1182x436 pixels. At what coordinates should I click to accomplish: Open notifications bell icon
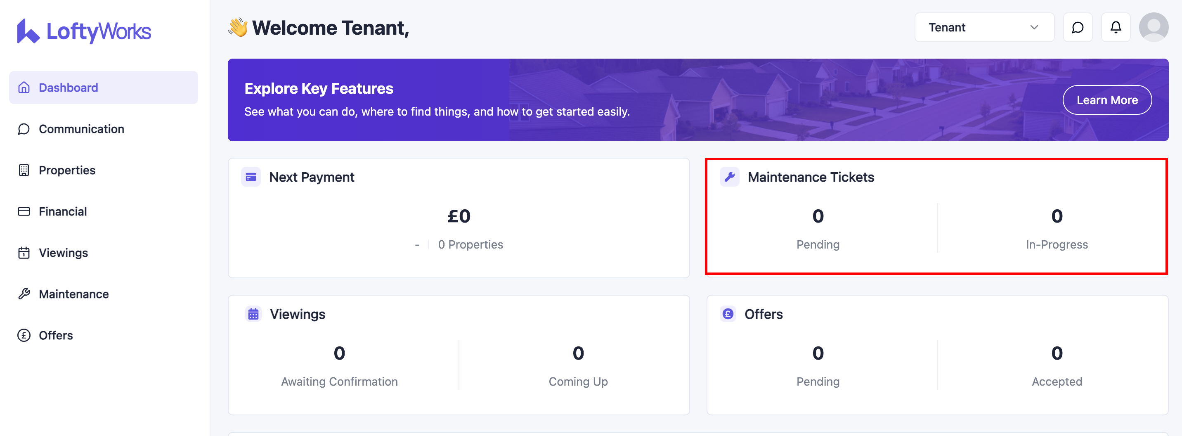1116,28
